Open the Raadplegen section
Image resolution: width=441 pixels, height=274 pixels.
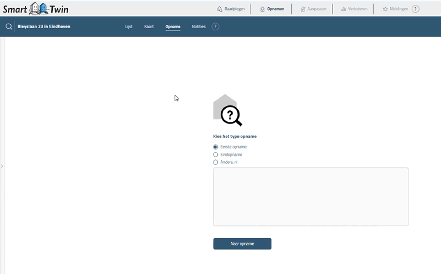tap(231, 9)
